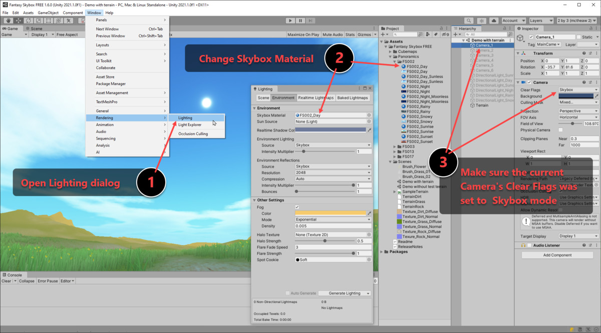Toggle the Fog checkbox in Lighting
The image size is (601, 333).
(297, 207)
